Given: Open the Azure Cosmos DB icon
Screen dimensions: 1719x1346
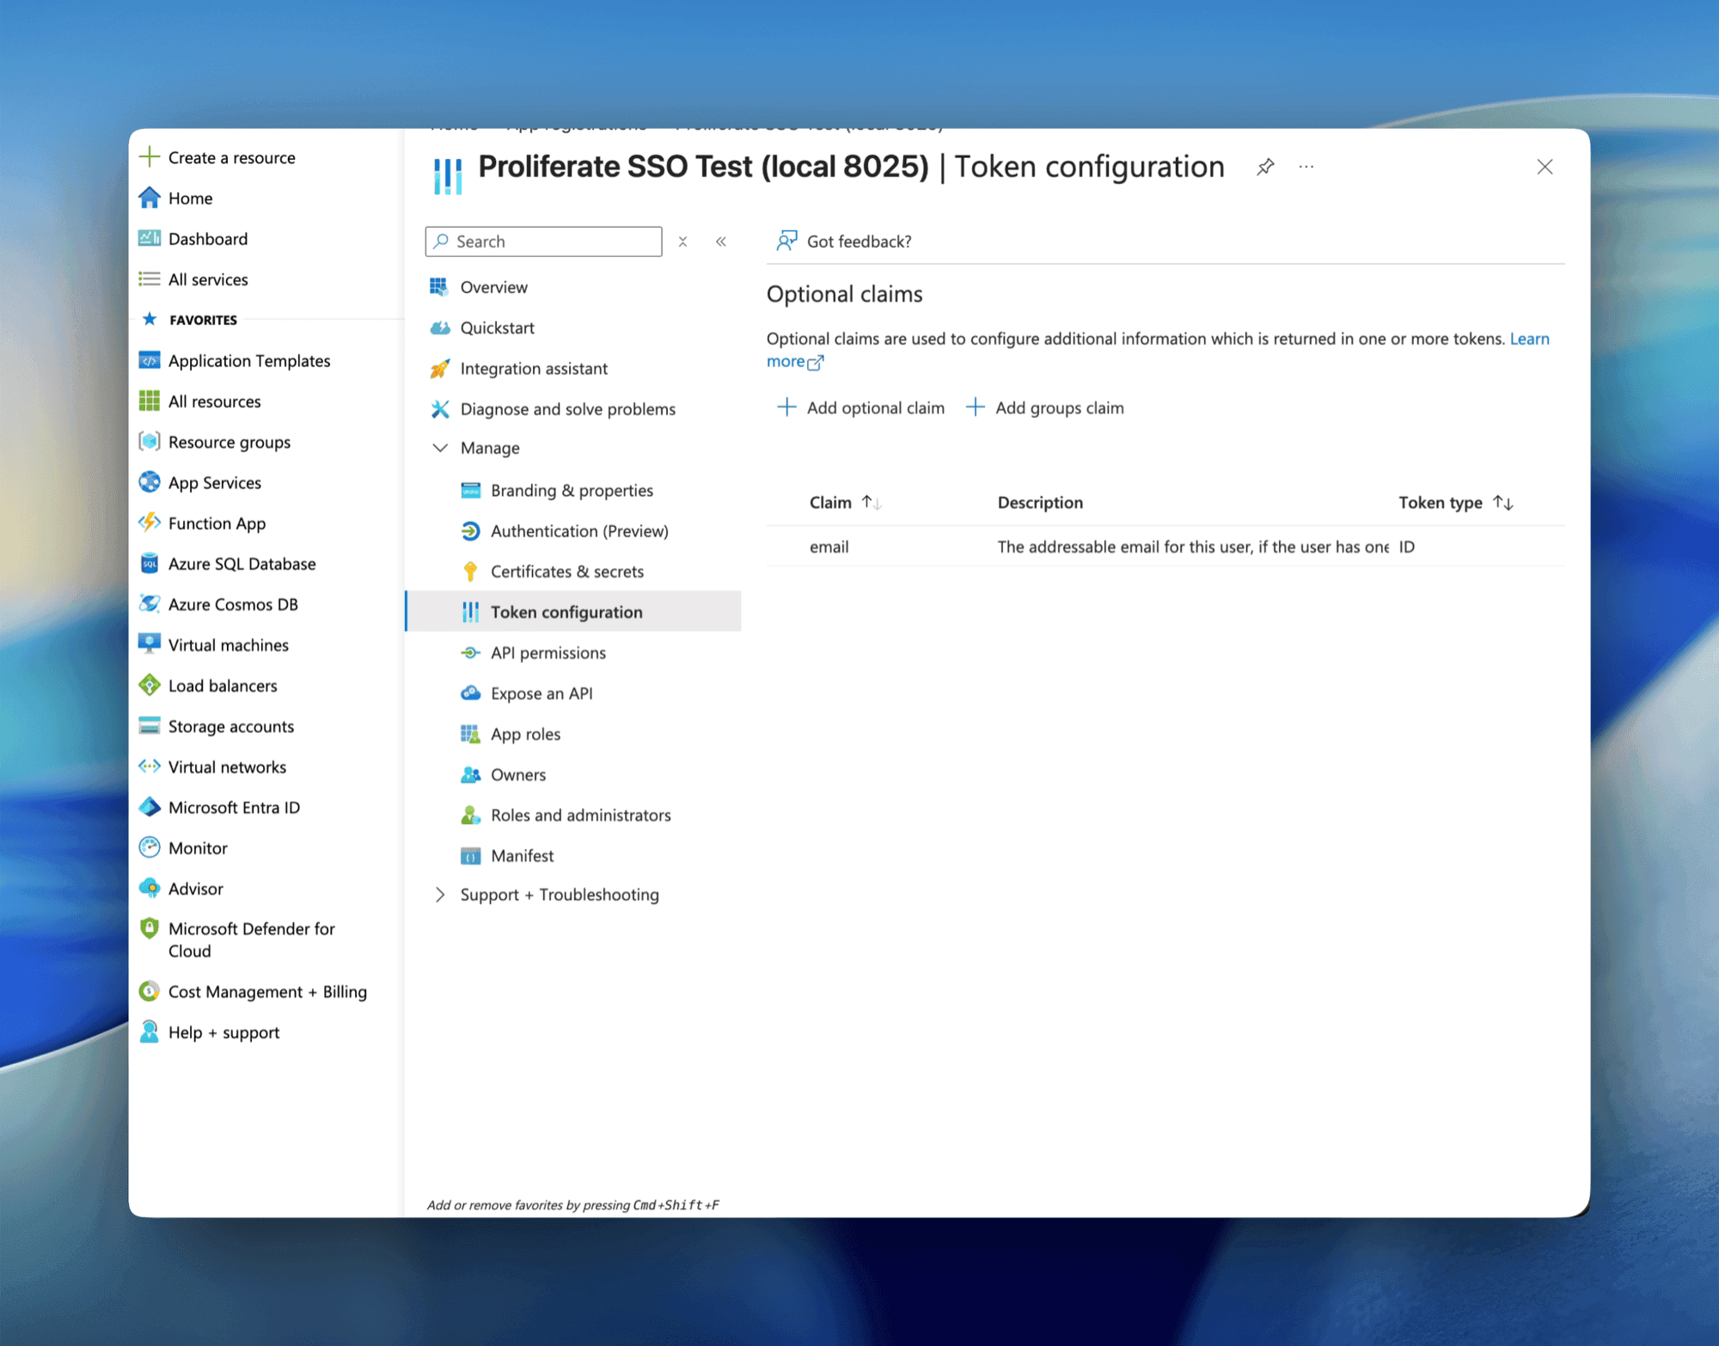Looking at the screenshot, I should [x=150, y=603].
